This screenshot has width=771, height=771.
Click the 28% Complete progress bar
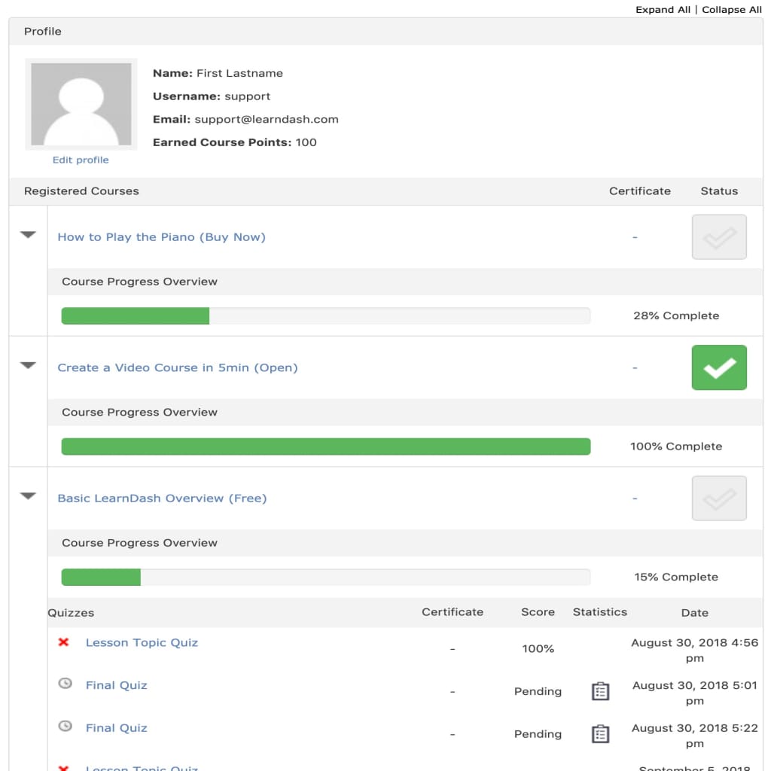325,315
